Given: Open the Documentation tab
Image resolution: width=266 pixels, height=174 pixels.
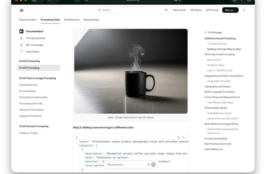Looking at the screenshot, I should (x=28, y=20).
